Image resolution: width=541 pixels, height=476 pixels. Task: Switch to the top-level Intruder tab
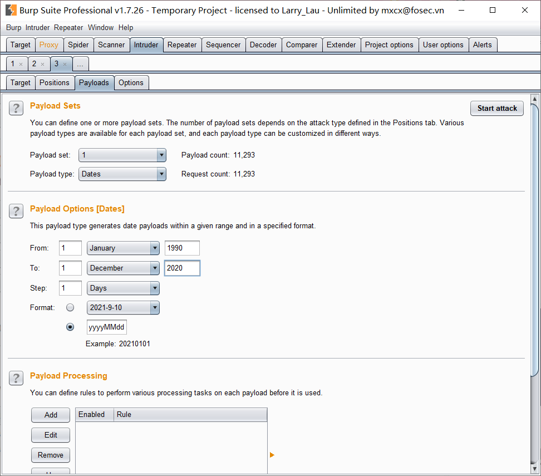146,45
